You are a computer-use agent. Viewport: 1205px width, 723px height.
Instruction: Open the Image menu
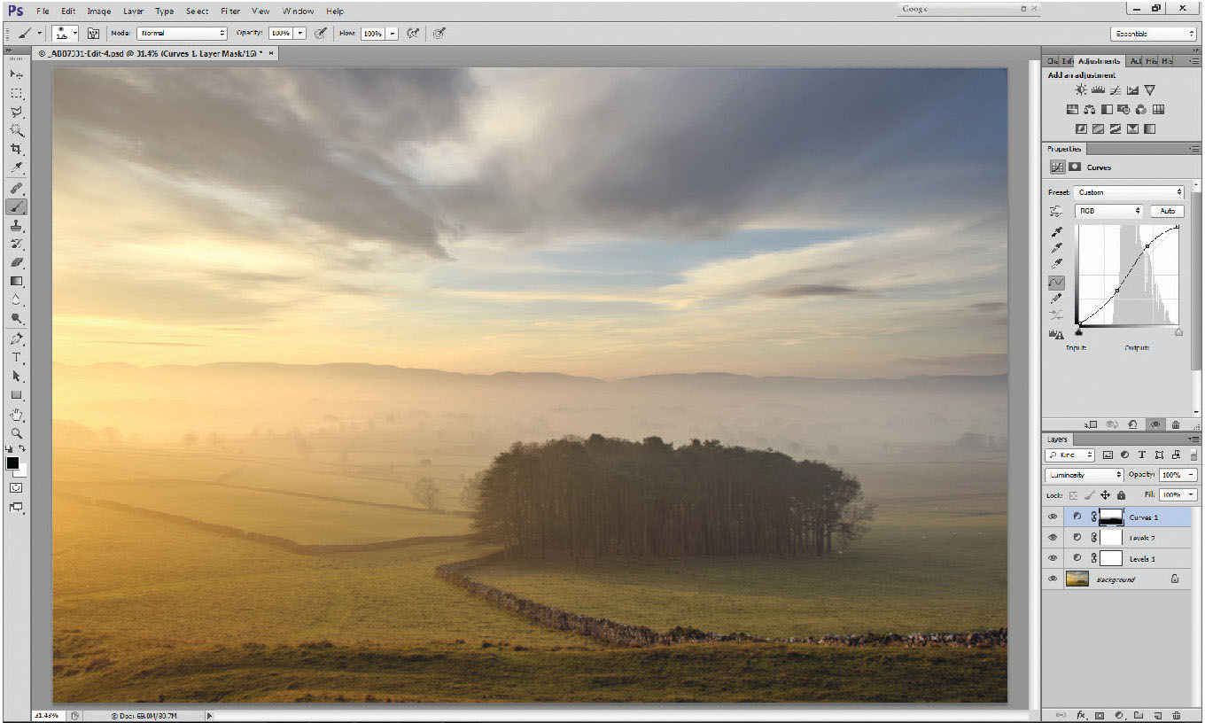pos(99,12)
